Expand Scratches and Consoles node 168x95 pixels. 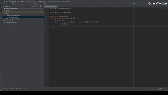[3, 22]
